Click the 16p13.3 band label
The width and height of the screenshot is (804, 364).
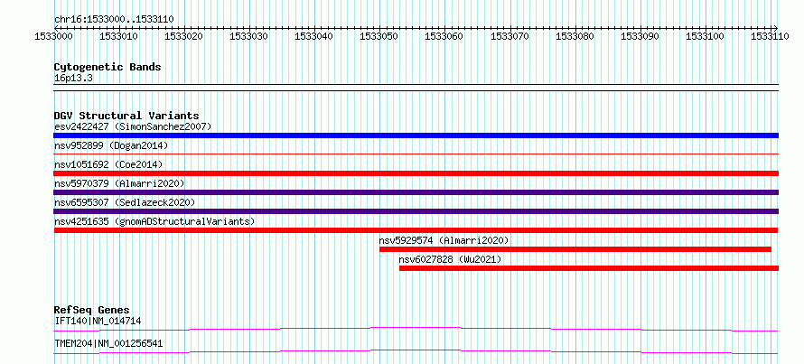point(73,79)
